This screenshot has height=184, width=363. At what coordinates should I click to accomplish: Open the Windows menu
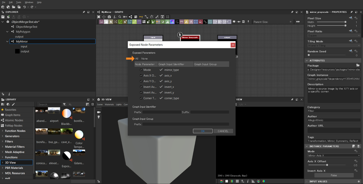[29, 2]
